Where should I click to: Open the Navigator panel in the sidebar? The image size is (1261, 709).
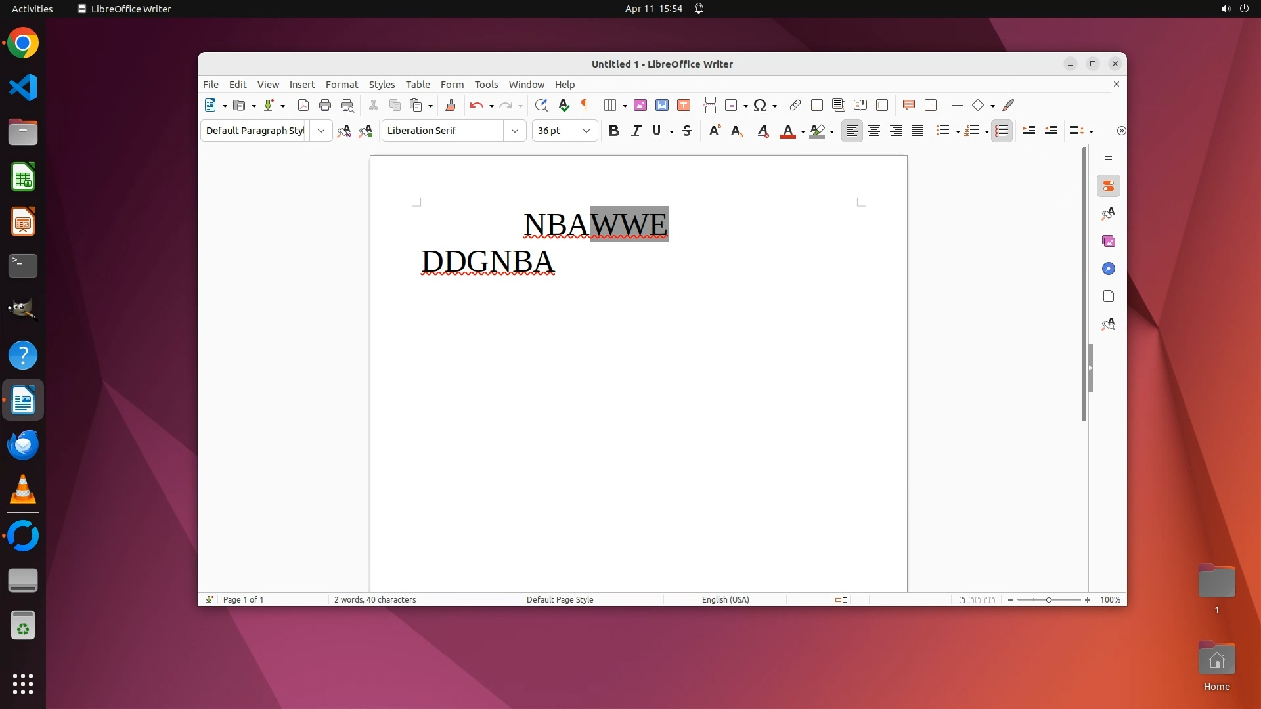click(x=1109, y=269)
